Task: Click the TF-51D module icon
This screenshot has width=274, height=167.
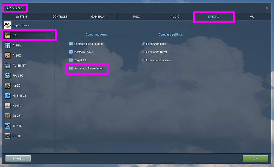Action: point(7,126)
